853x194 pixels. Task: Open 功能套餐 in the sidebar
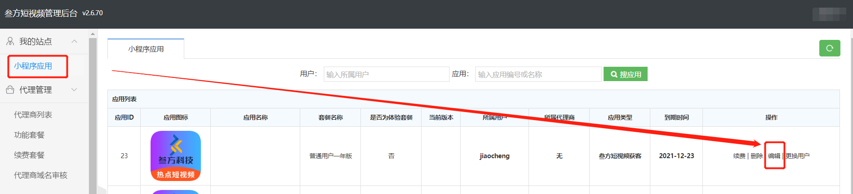pyautogui.click(x=29, y=135)
